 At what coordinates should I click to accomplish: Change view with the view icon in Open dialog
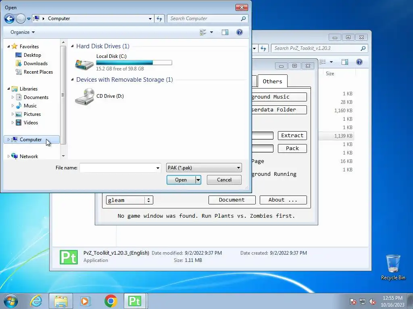pos(203,32)
